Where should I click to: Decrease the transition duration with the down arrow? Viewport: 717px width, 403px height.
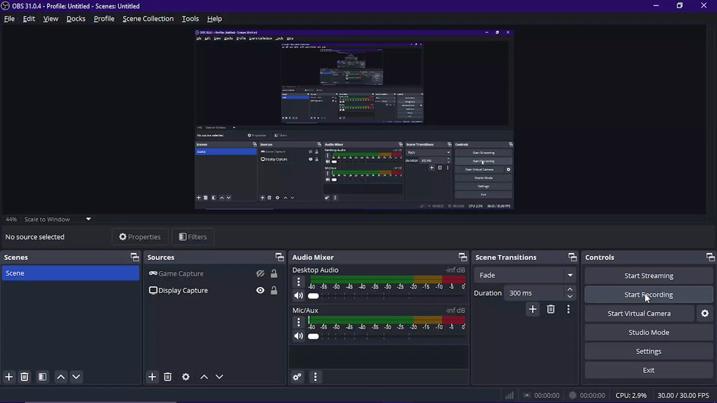[570, 297]
